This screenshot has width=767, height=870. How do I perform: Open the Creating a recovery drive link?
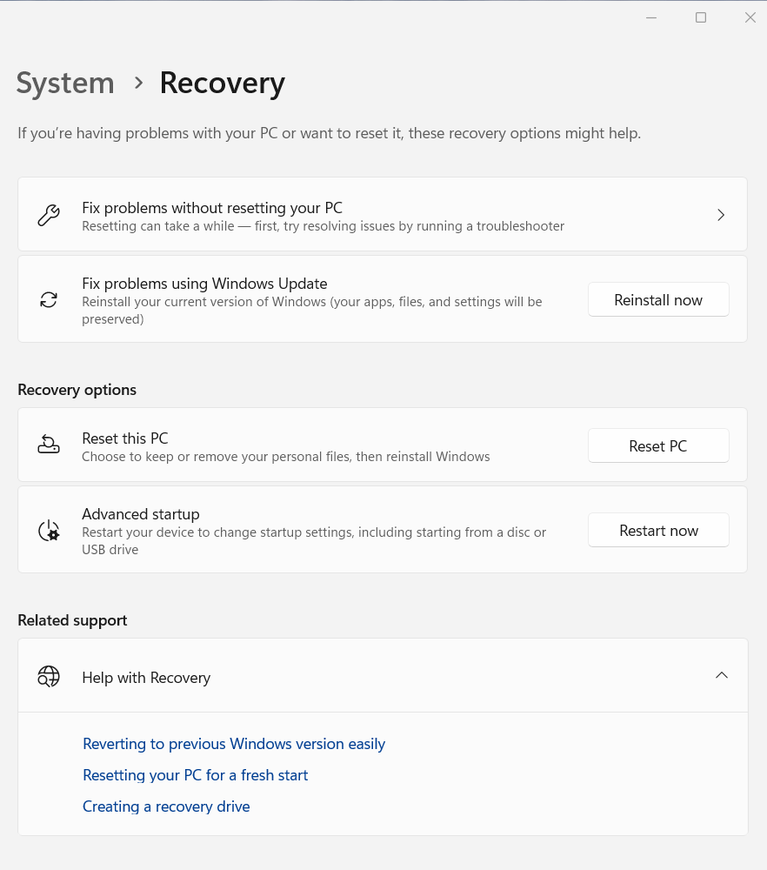coord(166,806)
